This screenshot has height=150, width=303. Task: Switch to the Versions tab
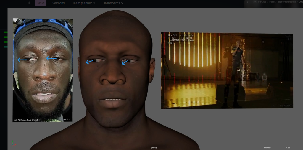click(58, 3)
